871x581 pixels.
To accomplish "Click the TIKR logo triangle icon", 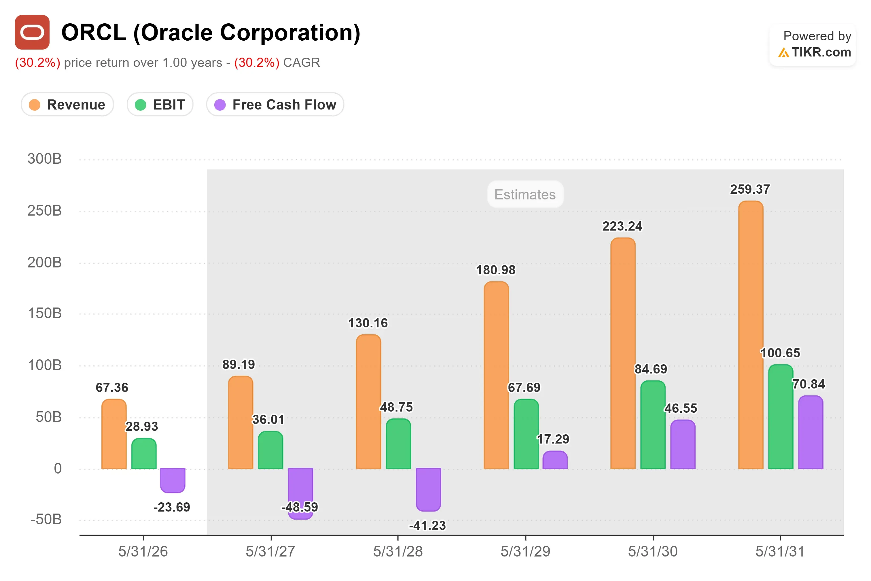I will coord(784,53).
